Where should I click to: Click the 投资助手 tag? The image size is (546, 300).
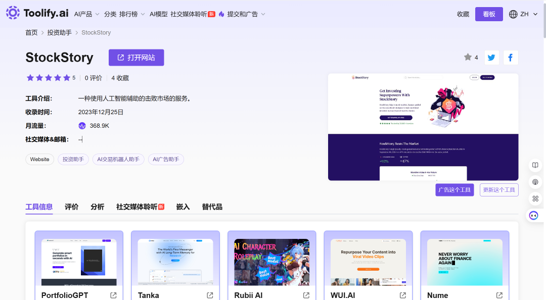(x=73, y=159)
